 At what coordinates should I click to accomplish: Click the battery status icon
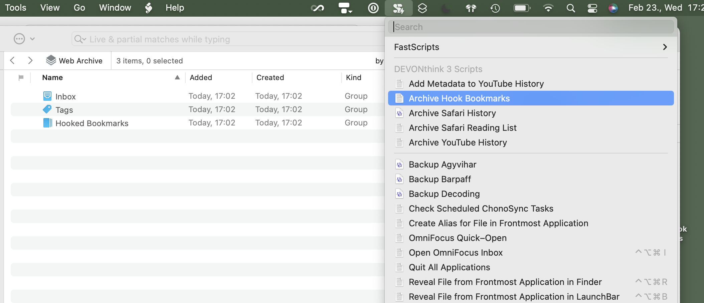click(522, 8)
